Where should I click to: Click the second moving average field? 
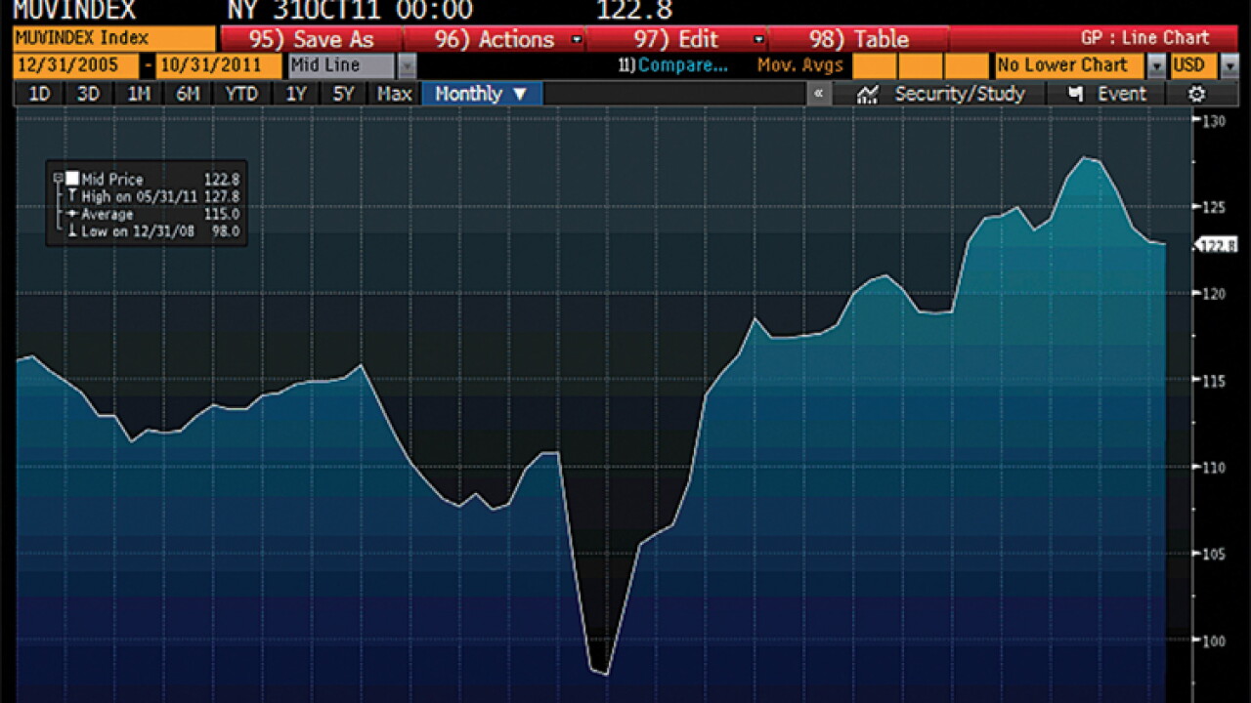pyautogui.click(x=921, y=65)
